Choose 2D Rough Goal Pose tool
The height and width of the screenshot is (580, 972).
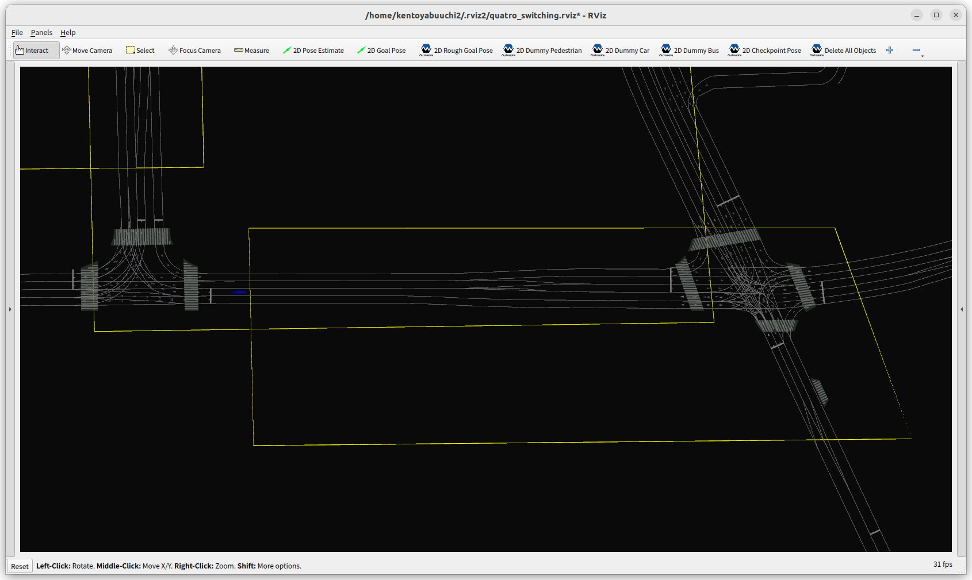click(x=457, y=51)
